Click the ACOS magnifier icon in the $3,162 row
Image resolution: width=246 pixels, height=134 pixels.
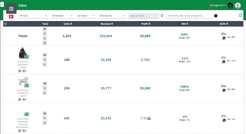tap(224, 120)
